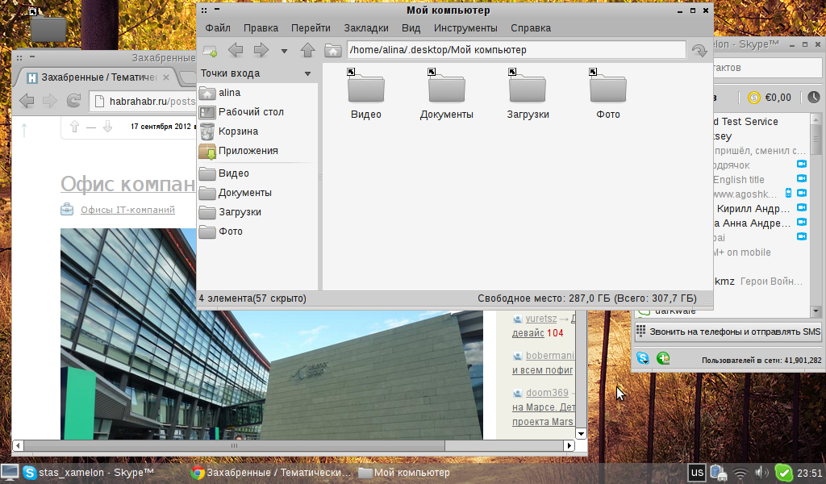Open the 'Офис компан...' article headline
The width and height of the screenshot is (826, 484).
[x=128, y=184]
